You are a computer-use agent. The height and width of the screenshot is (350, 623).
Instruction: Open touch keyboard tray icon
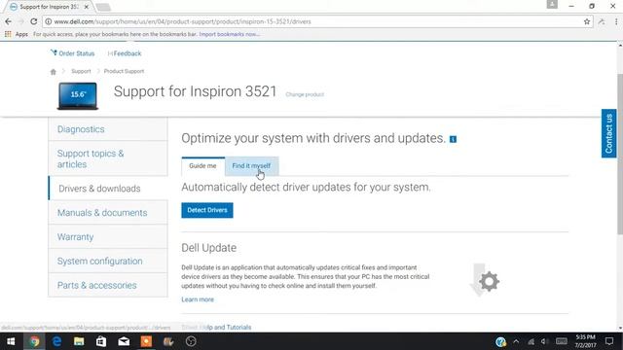click(x=562, y=341)
